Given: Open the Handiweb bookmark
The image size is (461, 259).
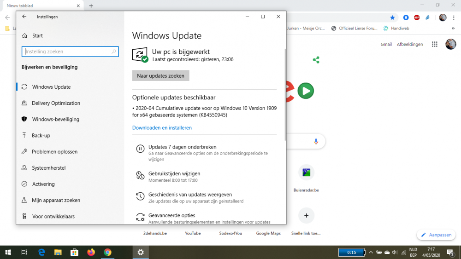Looking at the screenshot, I should (x=396, y=29).
